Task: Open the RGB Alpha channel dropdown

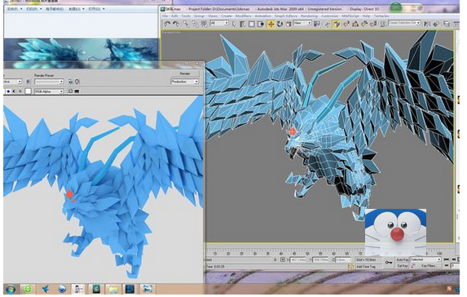Action: coord(49,91)
